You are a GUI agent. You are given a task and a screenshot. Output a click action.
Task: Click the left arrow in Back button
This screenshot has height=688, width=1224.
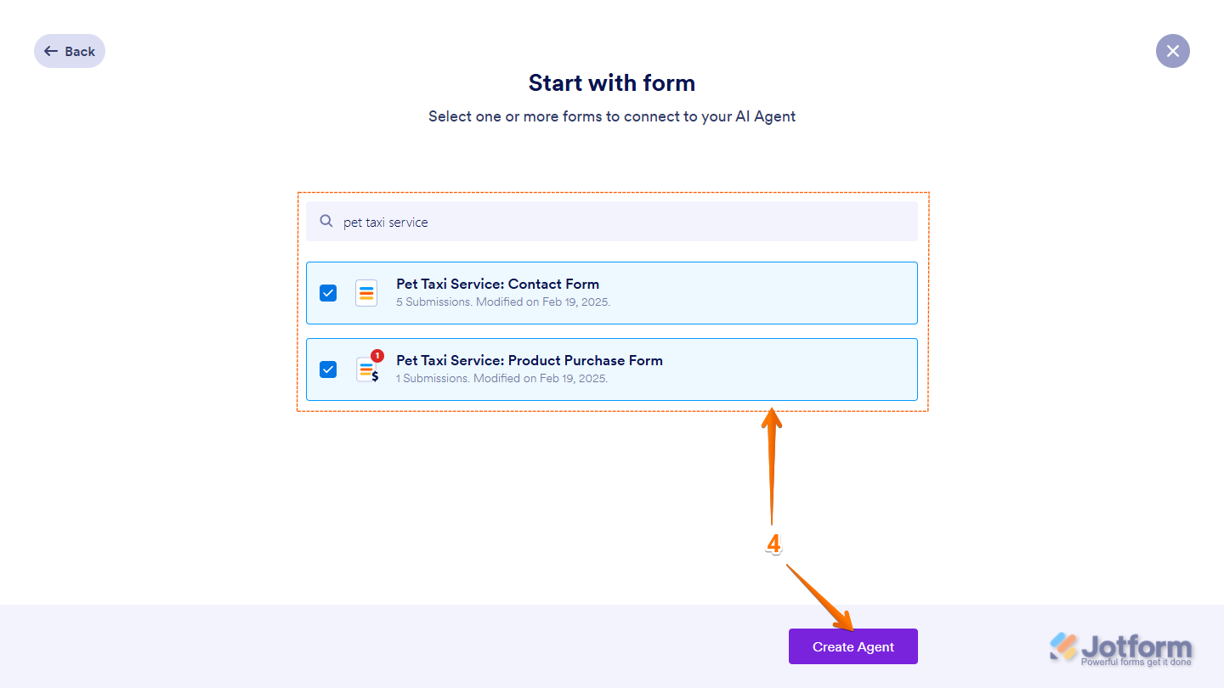(x=51, y=51)
